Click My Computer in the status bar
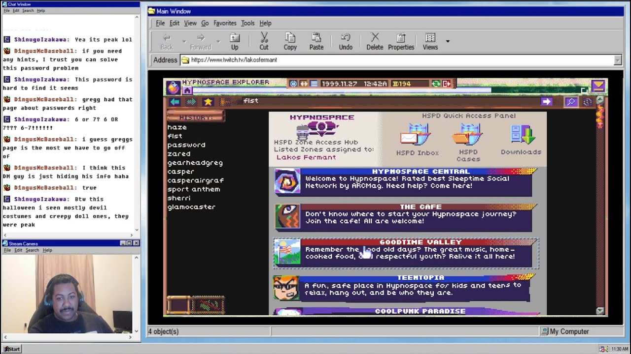Viewport: 631px width, 354px height. 564,331
